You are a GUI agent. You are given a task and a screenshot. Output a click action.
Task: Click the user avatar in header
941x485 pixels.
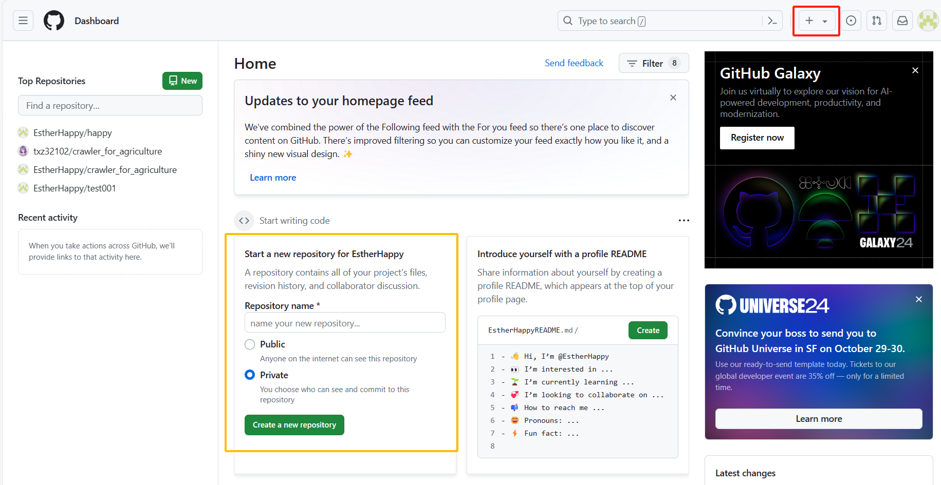928,21
